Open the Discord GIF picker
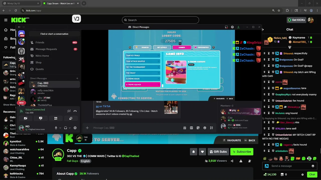 tap(191, 128)
